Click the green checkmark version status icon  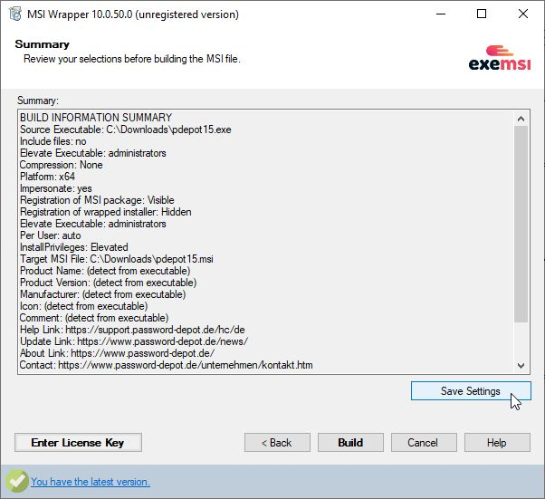pos(16,481)
